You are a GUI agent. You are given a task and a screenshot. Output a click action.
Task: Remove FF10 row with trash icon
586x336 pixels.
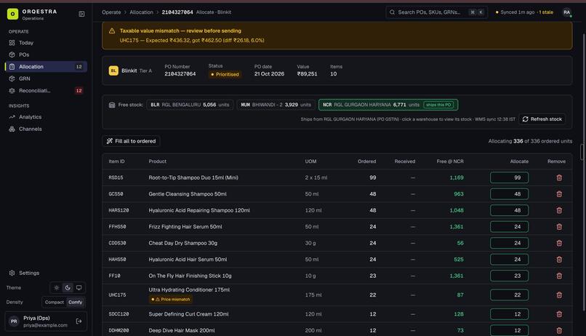(559, 276)
